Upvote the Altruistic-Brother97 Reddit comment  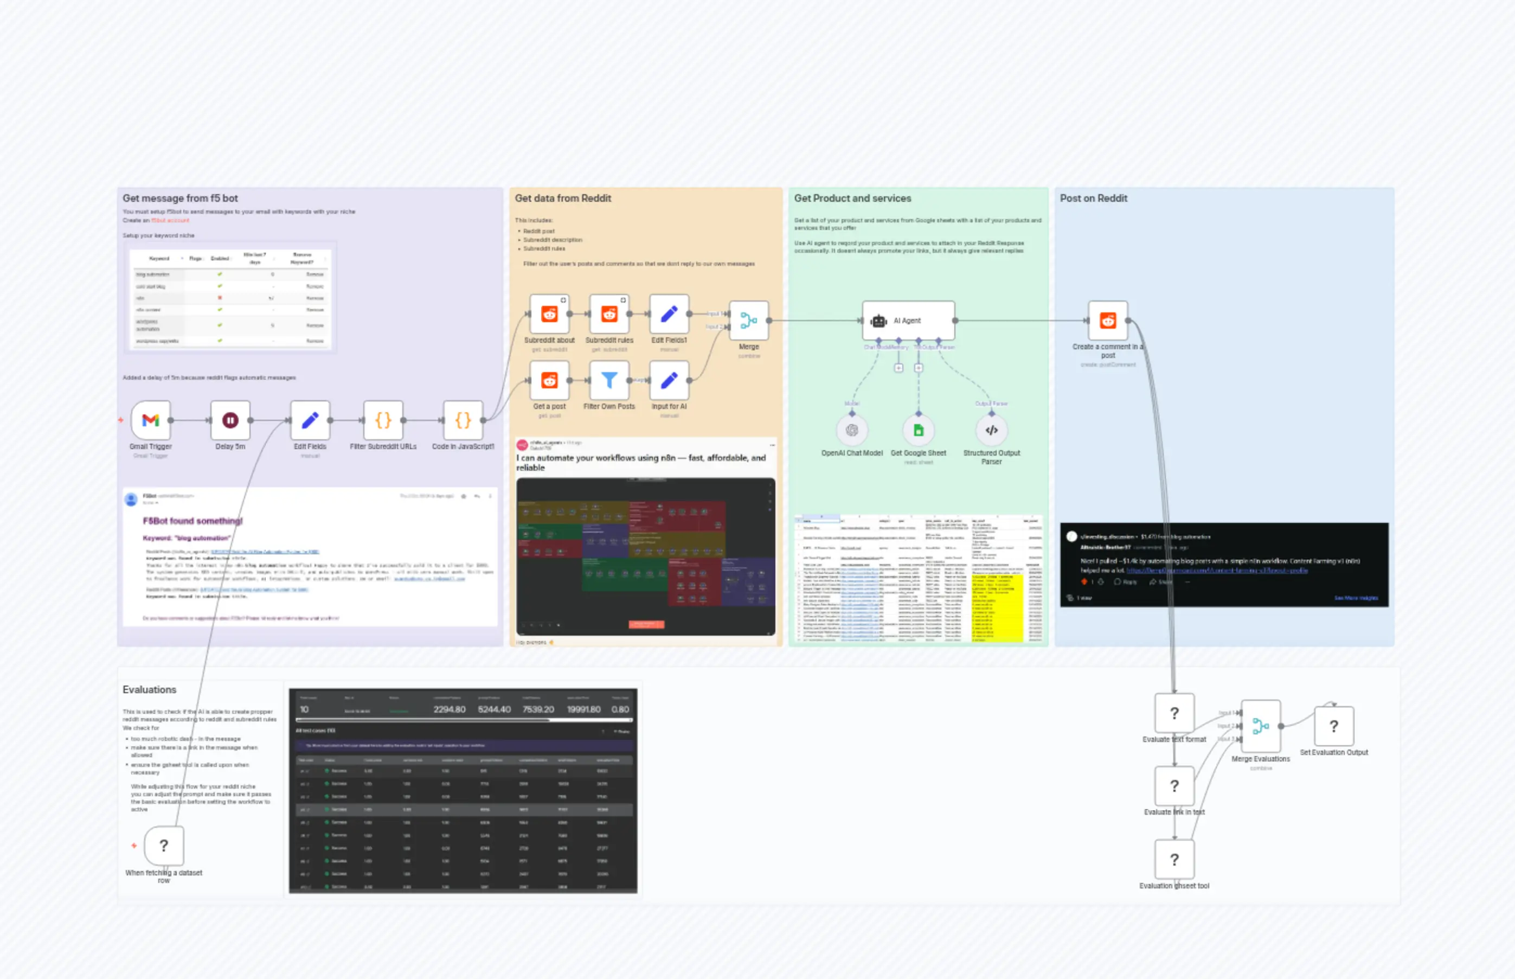[1084, 583]
